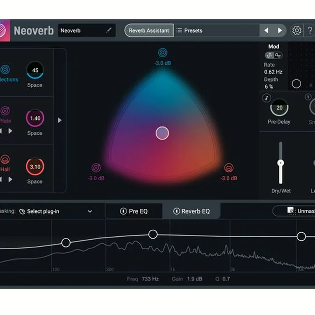The height and width of the screenshot is (315, 315).
Task: Open the Select plug-in dropdown
Action: (56, 211)
